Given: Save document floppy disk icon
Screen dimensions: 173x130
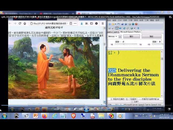Looking at the screenshot, I should [x=118, y=24].
